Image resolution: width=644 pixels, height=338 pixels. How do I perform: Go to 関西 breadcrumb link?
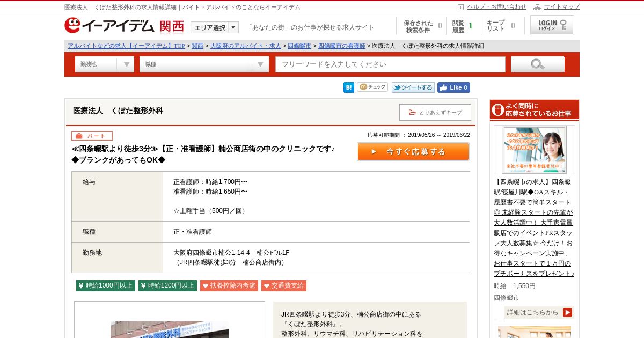coord(197,46)
